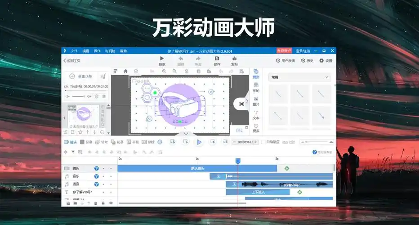Open the 文件 menu
Image resolution: width=419 pixels, height=225 pixels.
pos(74,51)
